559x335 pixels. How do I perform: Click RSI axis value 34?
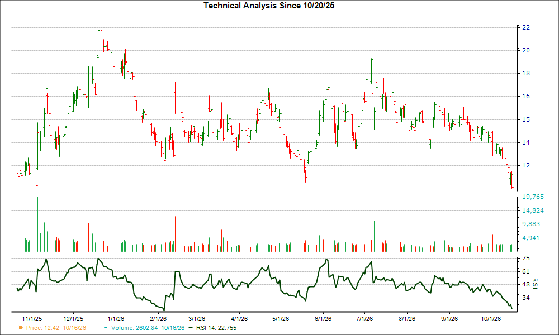(526, 298)
